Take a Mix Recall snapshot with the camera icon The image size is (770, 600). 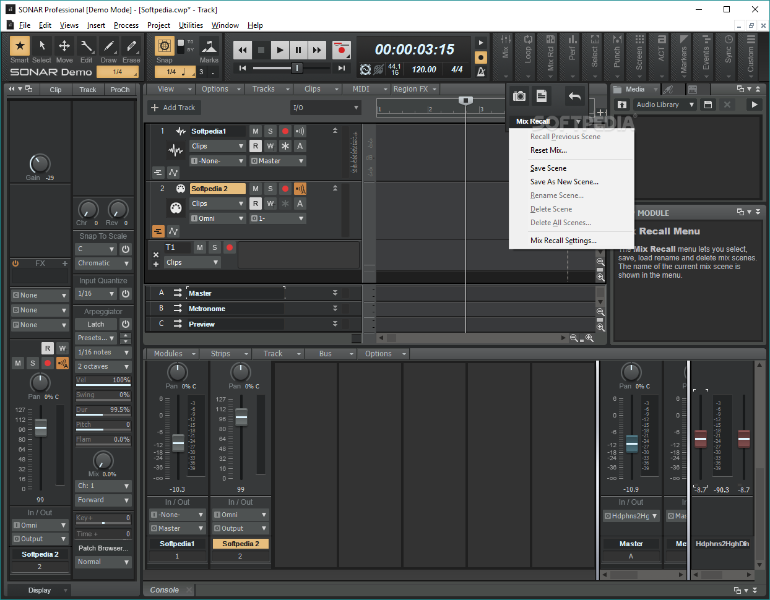point(519,96)
